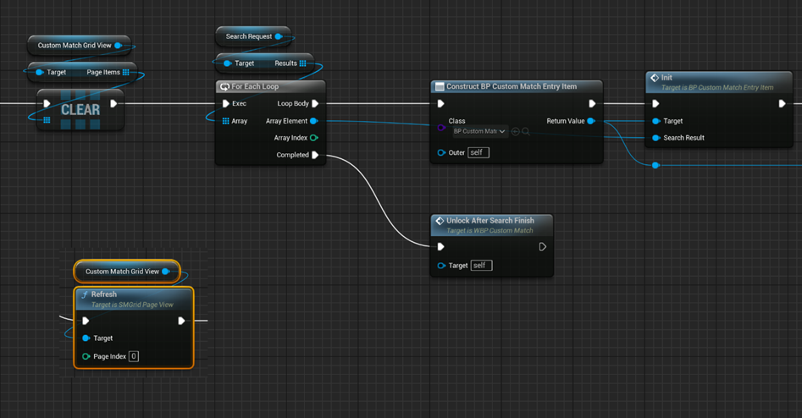Select the Unlock After Search Finish node title
This screenshot has width=802, height=418.
click(x=491, y=221)
